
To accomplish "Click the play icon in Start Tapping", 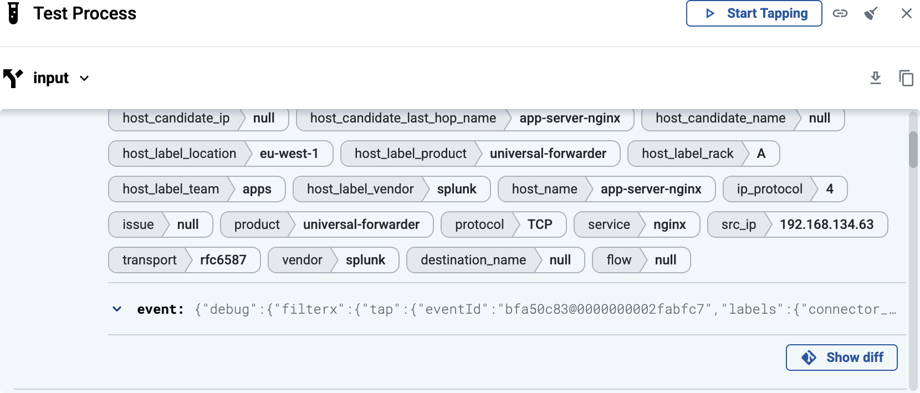I will [710, 13].
